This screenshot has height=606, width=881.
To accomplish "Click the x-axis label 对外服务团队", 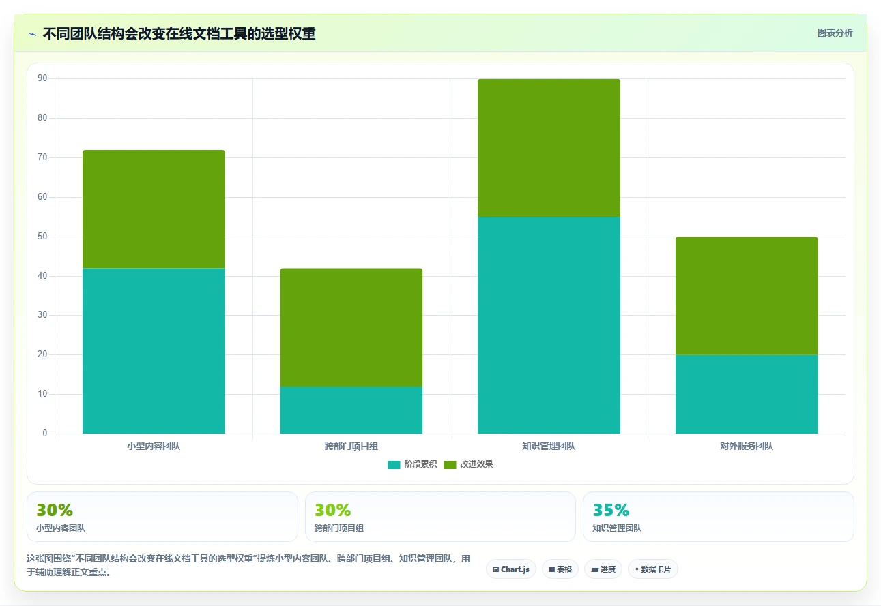I will [747, 446].
